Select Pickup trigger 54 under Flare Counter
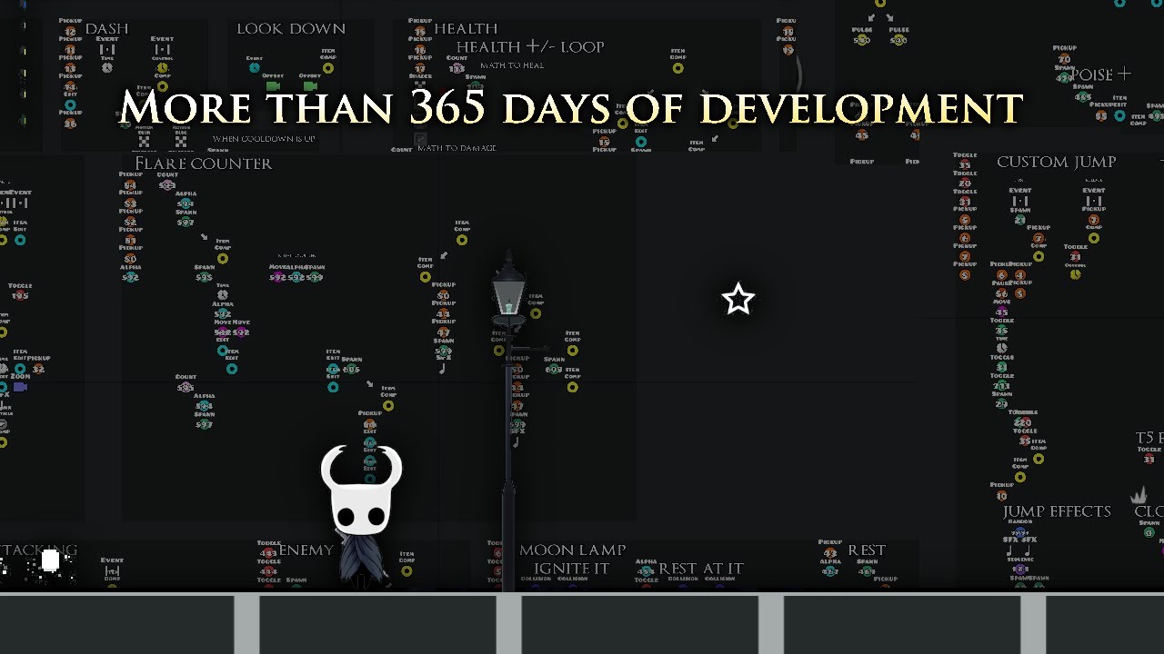1164x654 pixels. pyautogui.click(x=130, y=185)
